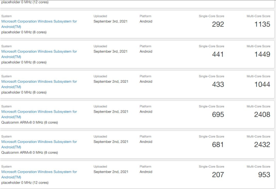Viewport: 276px width, 189px height.
Task: Click the upload date for the 1449 multi-core result
Action: point(111,51)
